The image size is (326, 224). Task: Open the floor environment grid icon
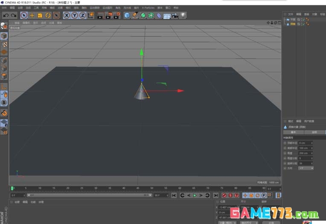click(x=167, y=16)
